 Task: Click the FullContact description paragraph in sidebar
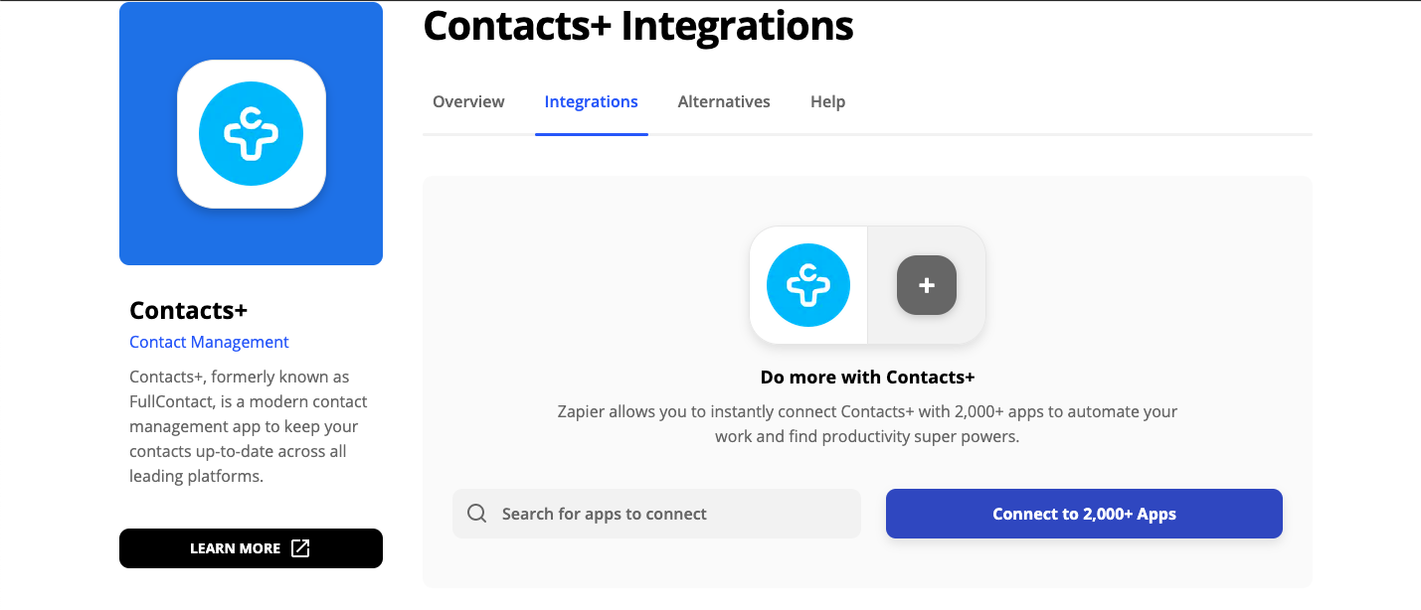click(x=250, y=426)
